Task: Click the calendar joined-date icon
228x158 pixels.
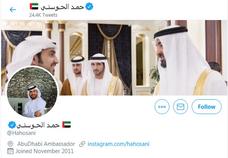Action: 10,151
